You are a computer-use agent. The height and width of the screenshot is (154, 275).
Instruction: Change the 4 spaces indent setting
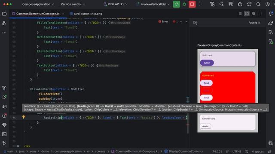pos(258,151)
